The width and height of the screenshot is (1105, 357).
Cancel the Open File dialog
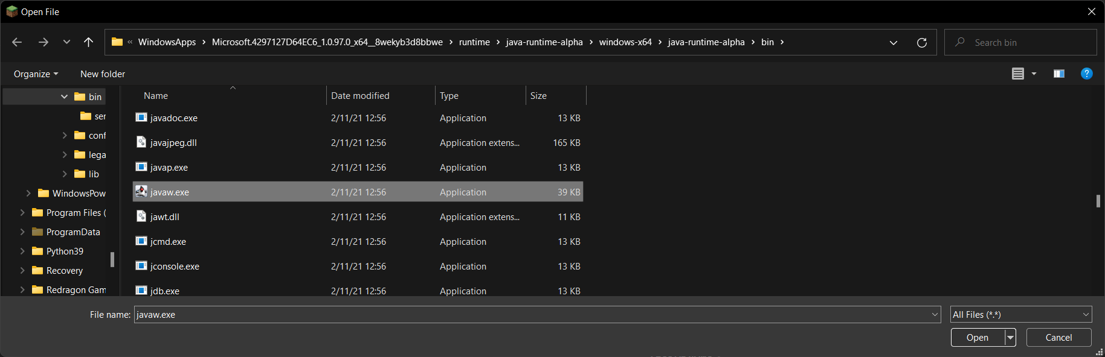(1058, 338)
